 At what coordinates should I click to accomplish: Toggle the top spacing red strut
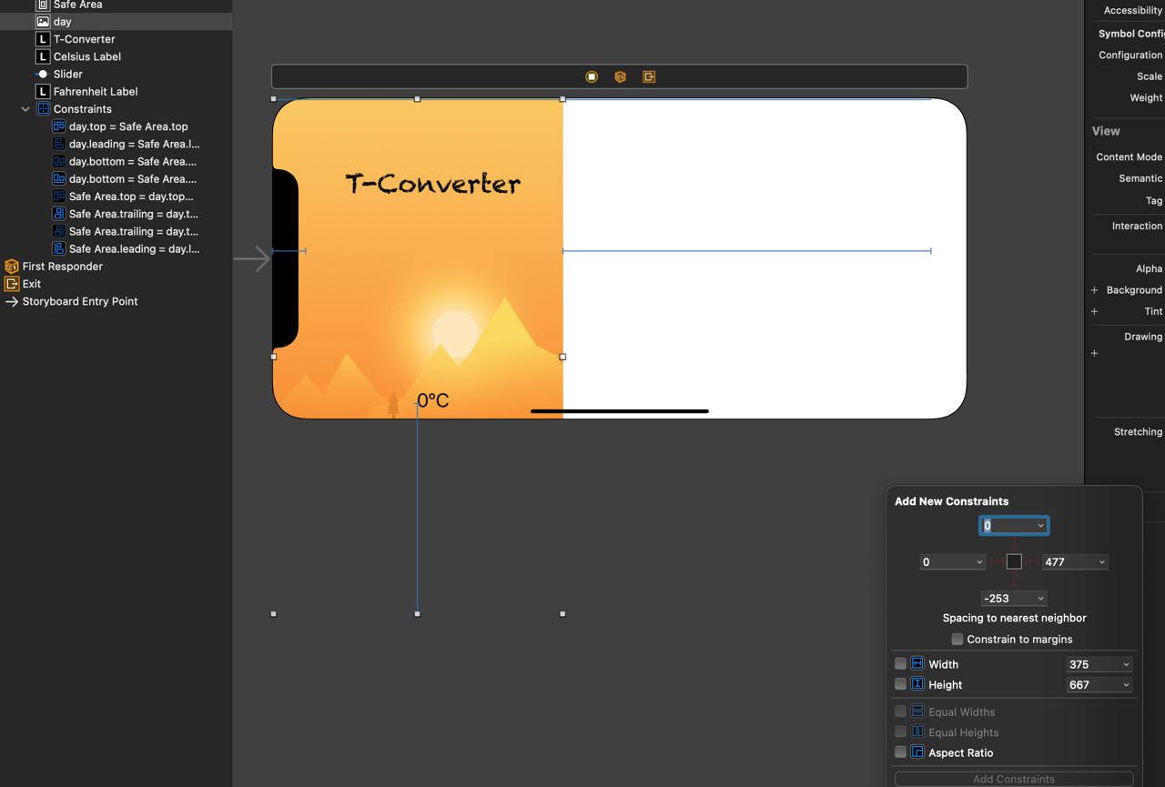[x=1014, y=544]
